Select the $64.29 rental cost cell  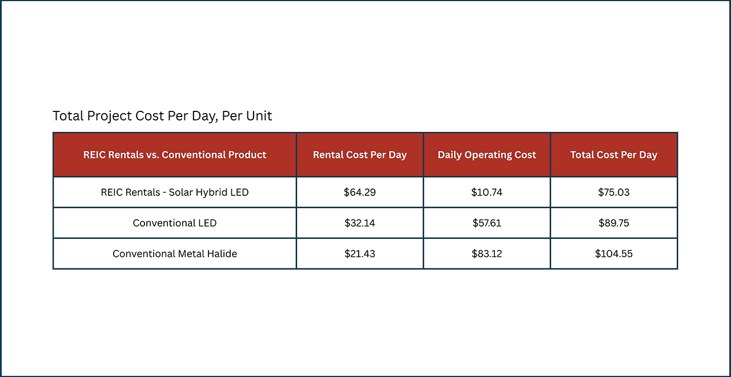click(360, 192)
